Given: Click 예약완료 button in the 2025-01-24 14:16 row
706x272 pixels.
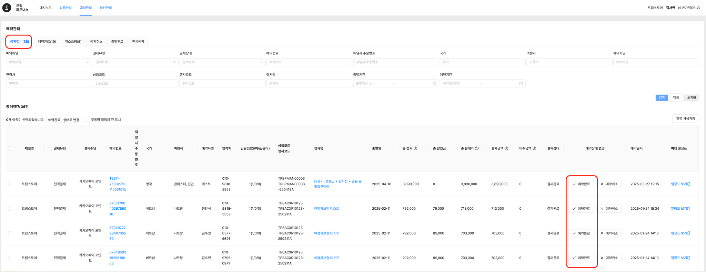Looking at the screenshot, I should [x=581, y=233].
